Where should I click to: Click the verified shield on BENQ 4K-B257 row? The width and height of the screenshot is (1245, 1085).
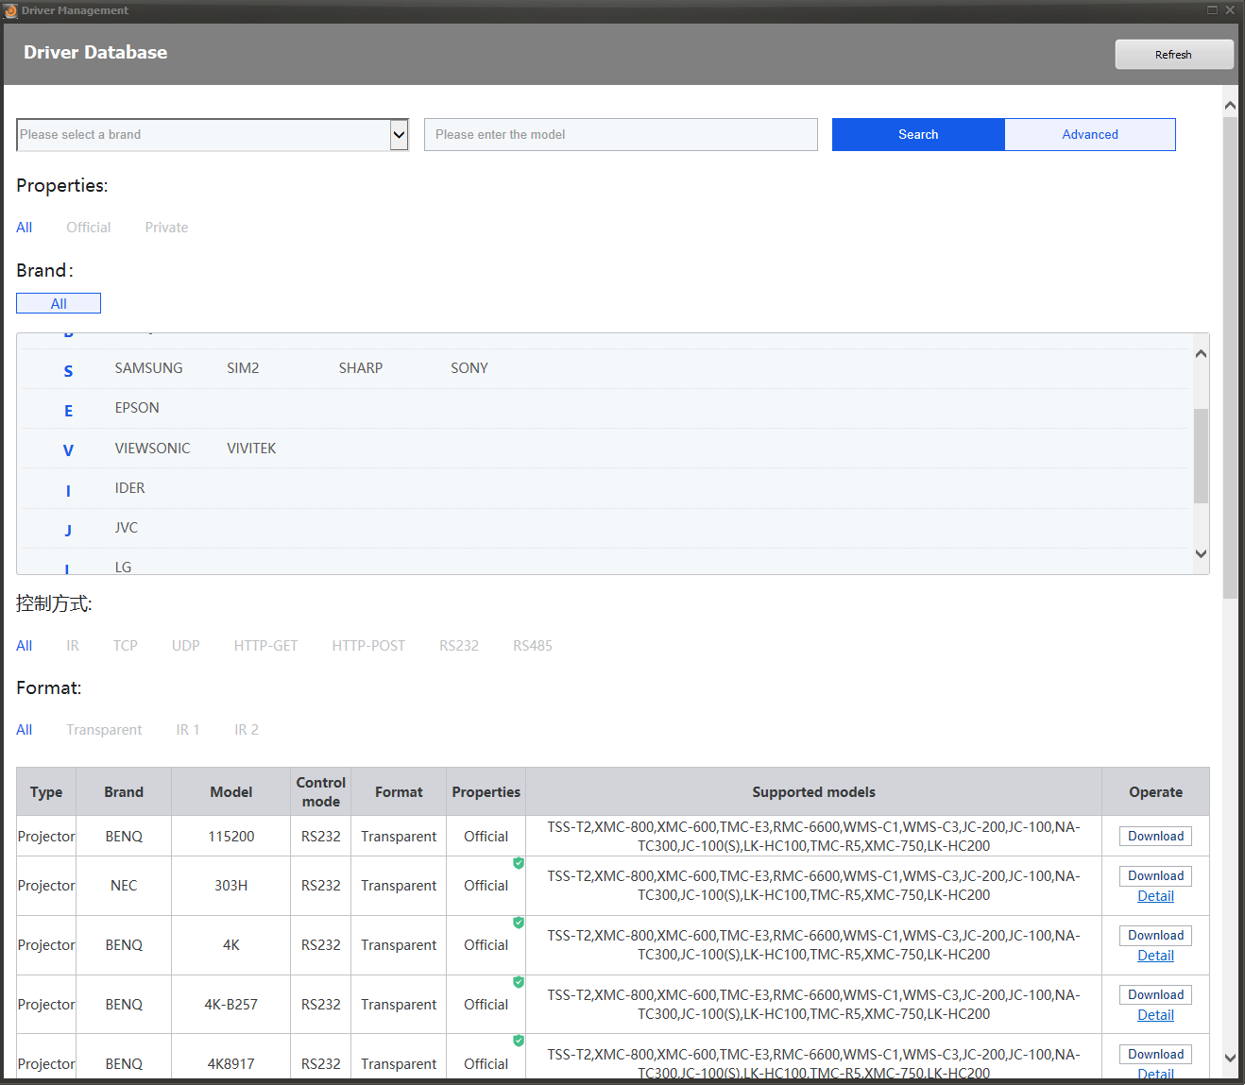(x=519, y=982)
